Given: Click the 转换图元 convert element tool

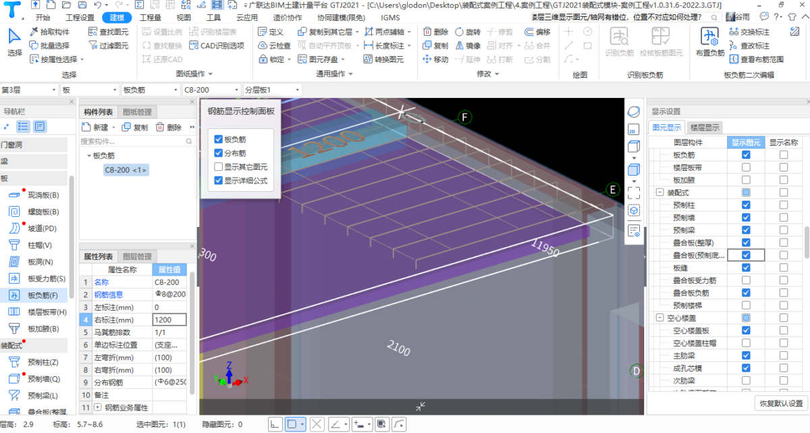Looking at the screenshot, I should (383, 59).
